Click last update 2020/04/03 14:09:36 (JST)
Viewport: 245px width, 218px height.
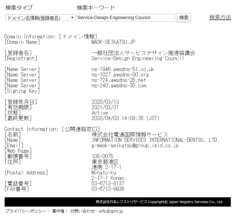[x=125, y=118]
